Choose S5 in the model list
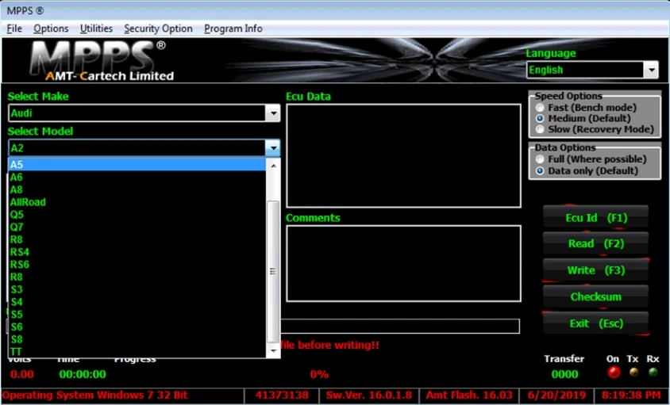The image size is (670, 405). click(x=137, y=314)
